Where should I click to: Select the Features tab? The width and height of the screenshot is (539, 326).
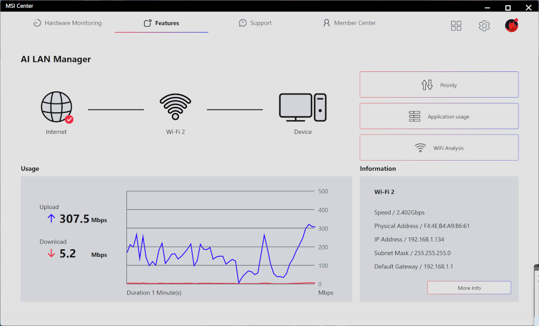click(162, 23)
